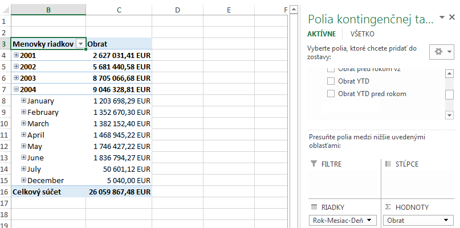Click the FILTRE drop area
This screenshot has height=228, width=460.
click(x=343, y=182)
